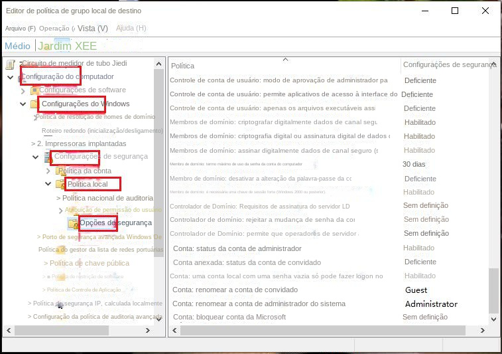
Task: Click the Configurações de software folder icon
Action: [34, 91]
